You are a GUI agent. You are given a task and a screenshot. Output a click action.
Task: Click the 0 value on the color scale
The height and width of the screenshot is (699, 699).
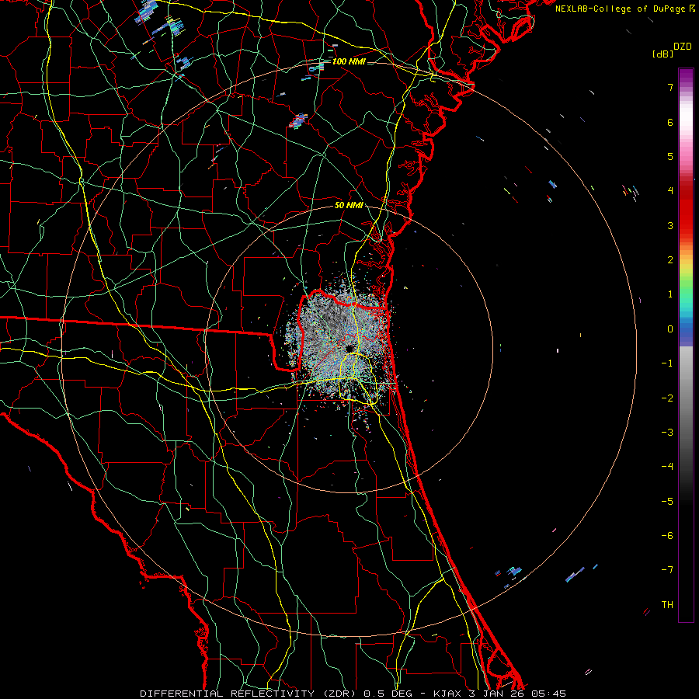(x=670, y=329)
